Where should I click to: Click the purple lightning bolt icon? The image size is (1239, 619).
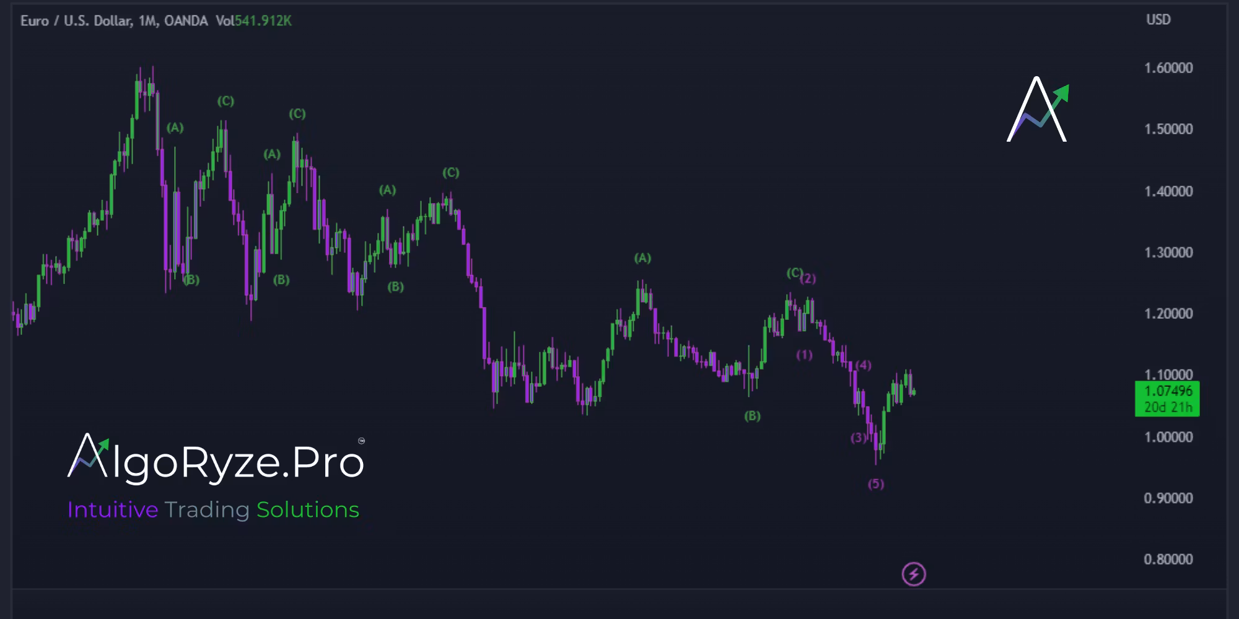[913, 574]
